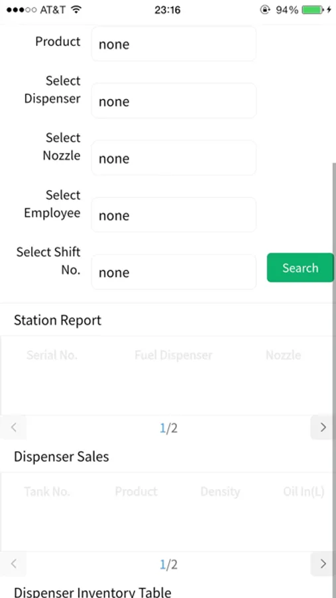Viewport: 336px width, 598px height.
Task: Tap the Wi-Fi icon in status bar
Action: (76, 9)
